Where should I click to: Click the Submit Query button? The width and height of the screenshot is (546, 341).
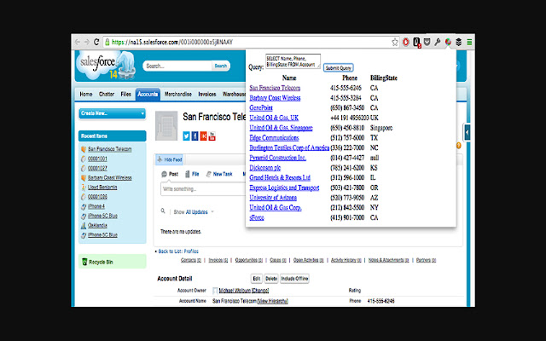[x=339, y=68]
